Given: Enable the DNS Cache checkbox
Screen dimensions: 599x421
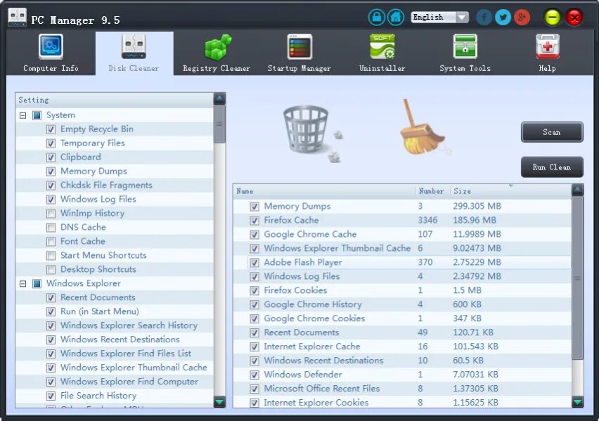Looking at the screenshot, I should tap(51, 228).
